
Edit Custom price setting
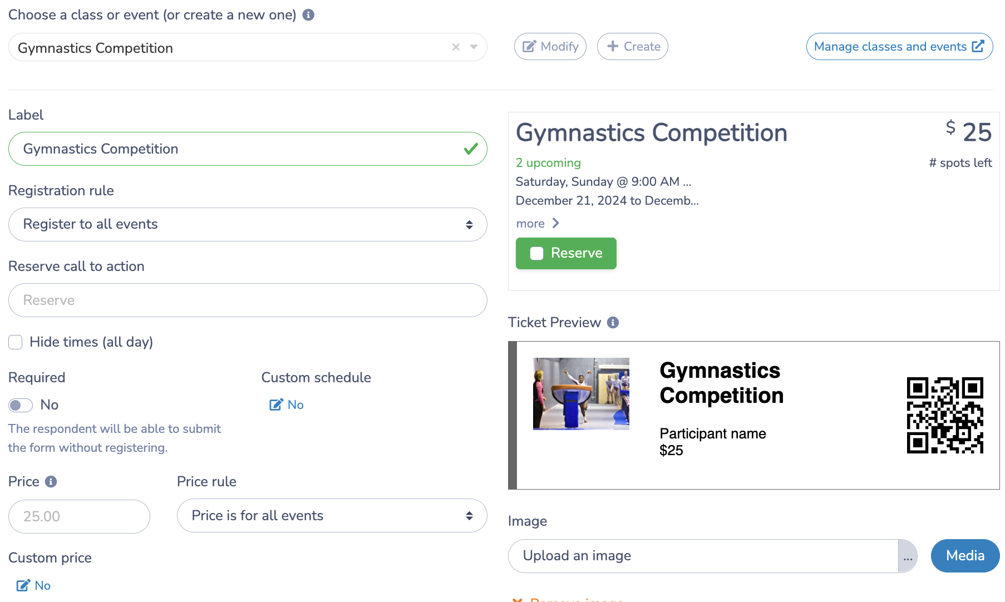33,585
